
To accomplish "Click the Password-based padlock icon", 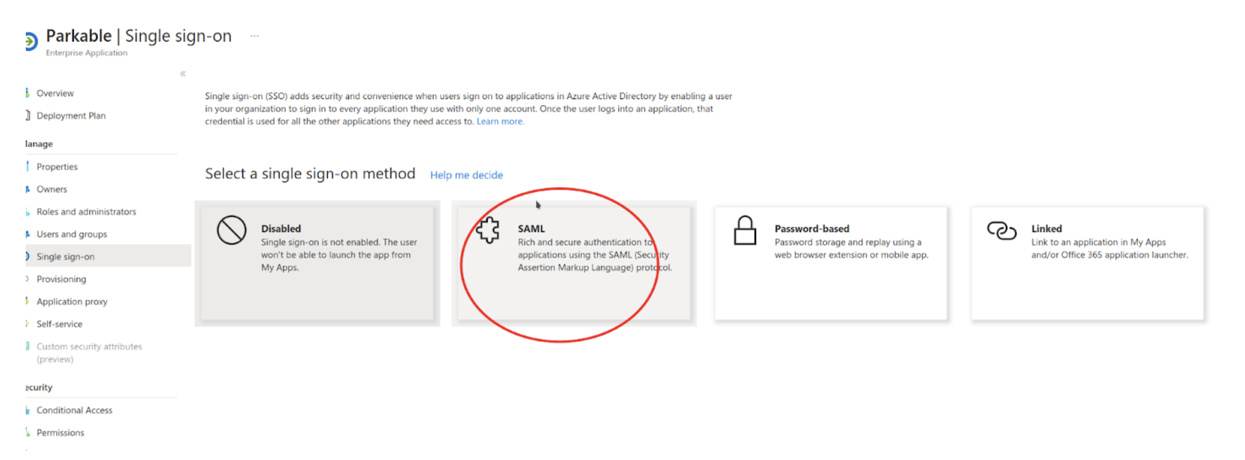I will (745, 230).
